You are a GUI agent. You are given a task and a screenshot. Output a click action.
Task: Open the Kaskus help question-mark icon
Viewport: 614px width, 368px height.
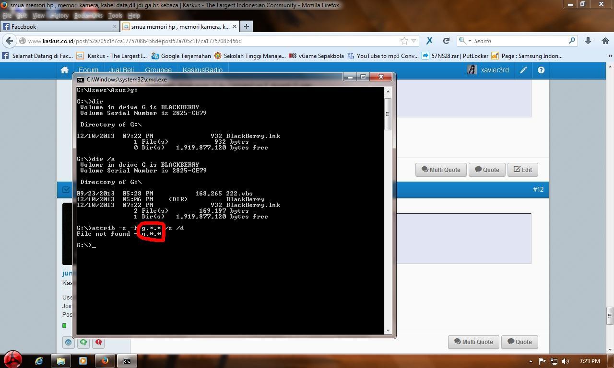coord(541,70)
